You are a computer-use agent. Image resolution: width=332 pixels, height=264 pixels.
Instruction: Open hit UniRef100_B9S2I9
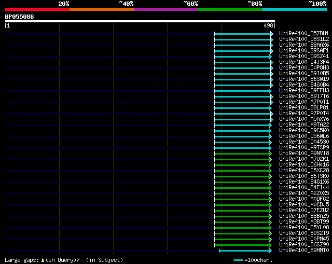click(x=304, y=233)
